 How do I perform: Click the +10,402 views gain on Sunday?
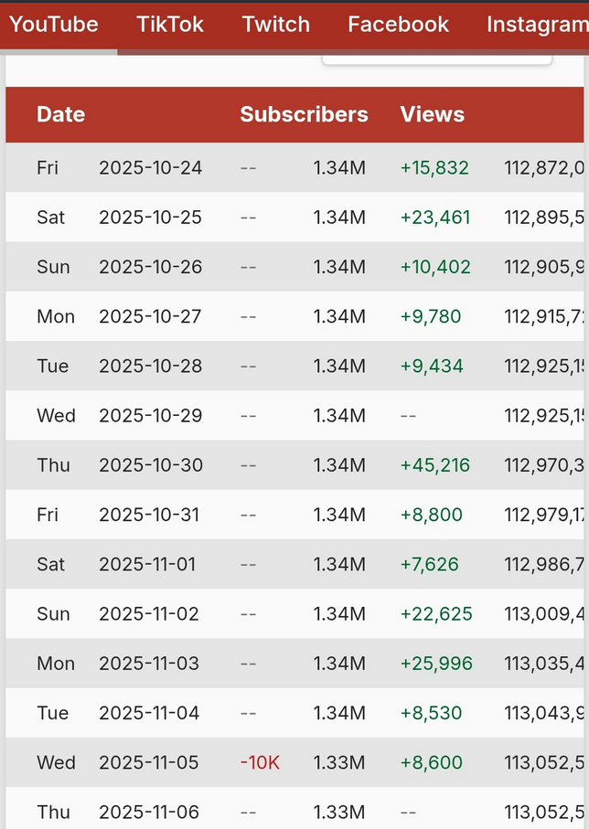435,267
